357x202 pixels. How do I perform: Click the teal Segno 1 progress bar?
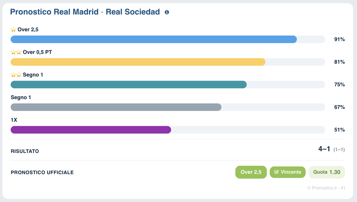[129, 84]
